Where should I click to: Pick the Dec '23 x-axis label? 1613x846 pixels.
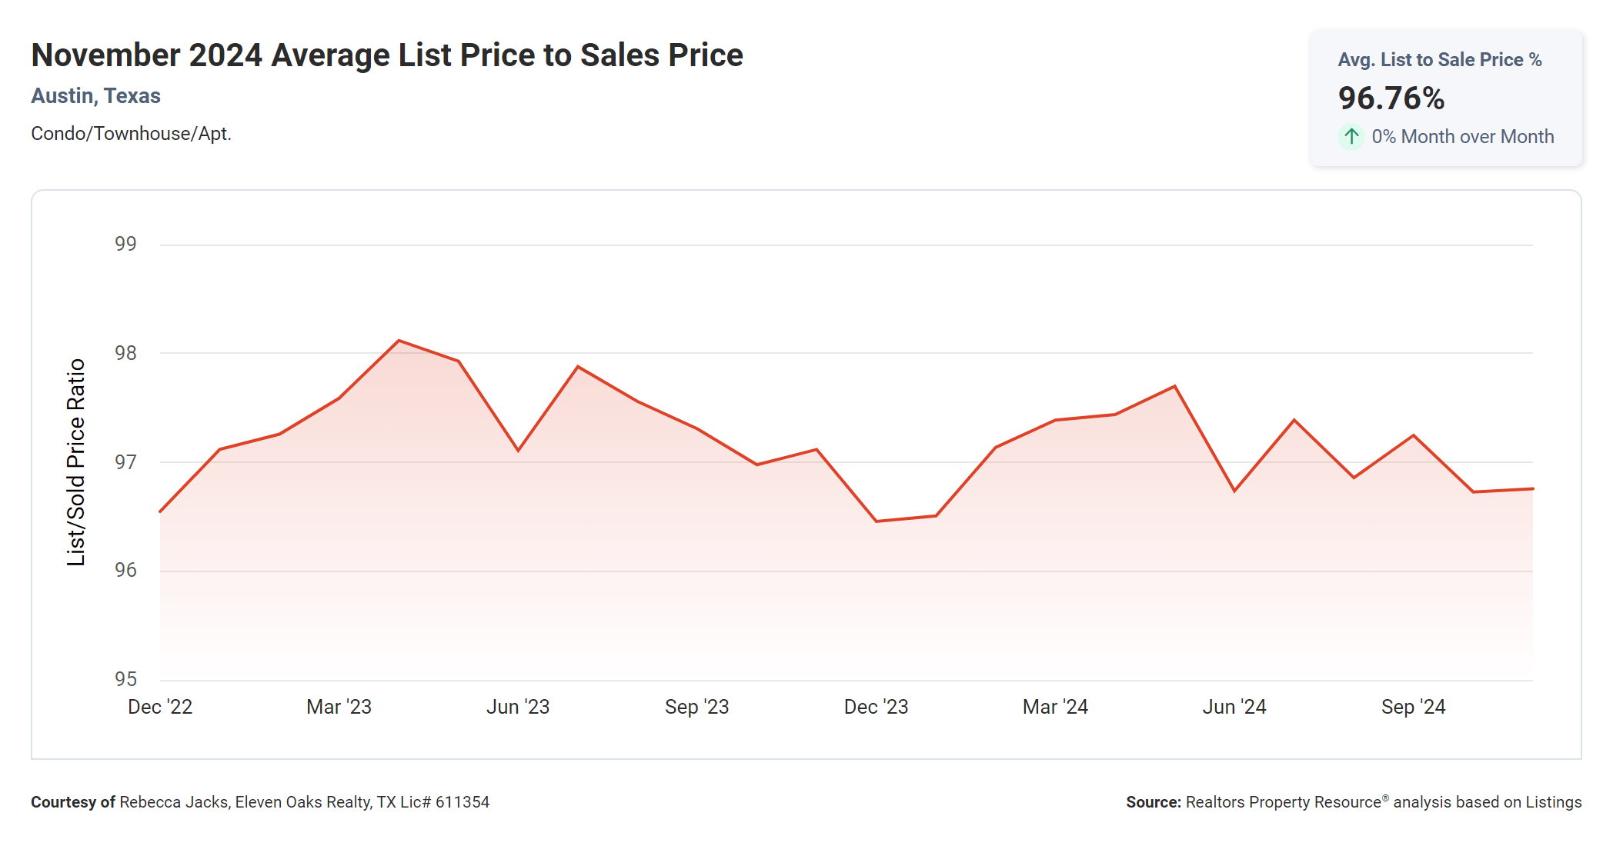pyautogui.click(x=876, y=707)
